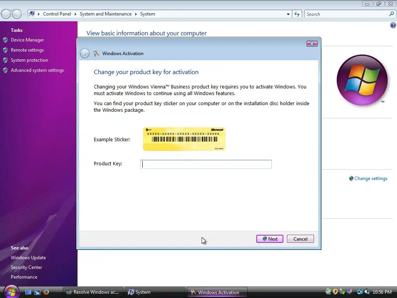The height and width of the screenshot is (298, 397).
Task: Restore down the System window
Action: (379, 3)
